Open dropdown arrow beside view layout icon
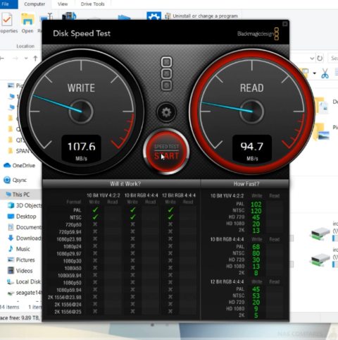 [314, 73]
